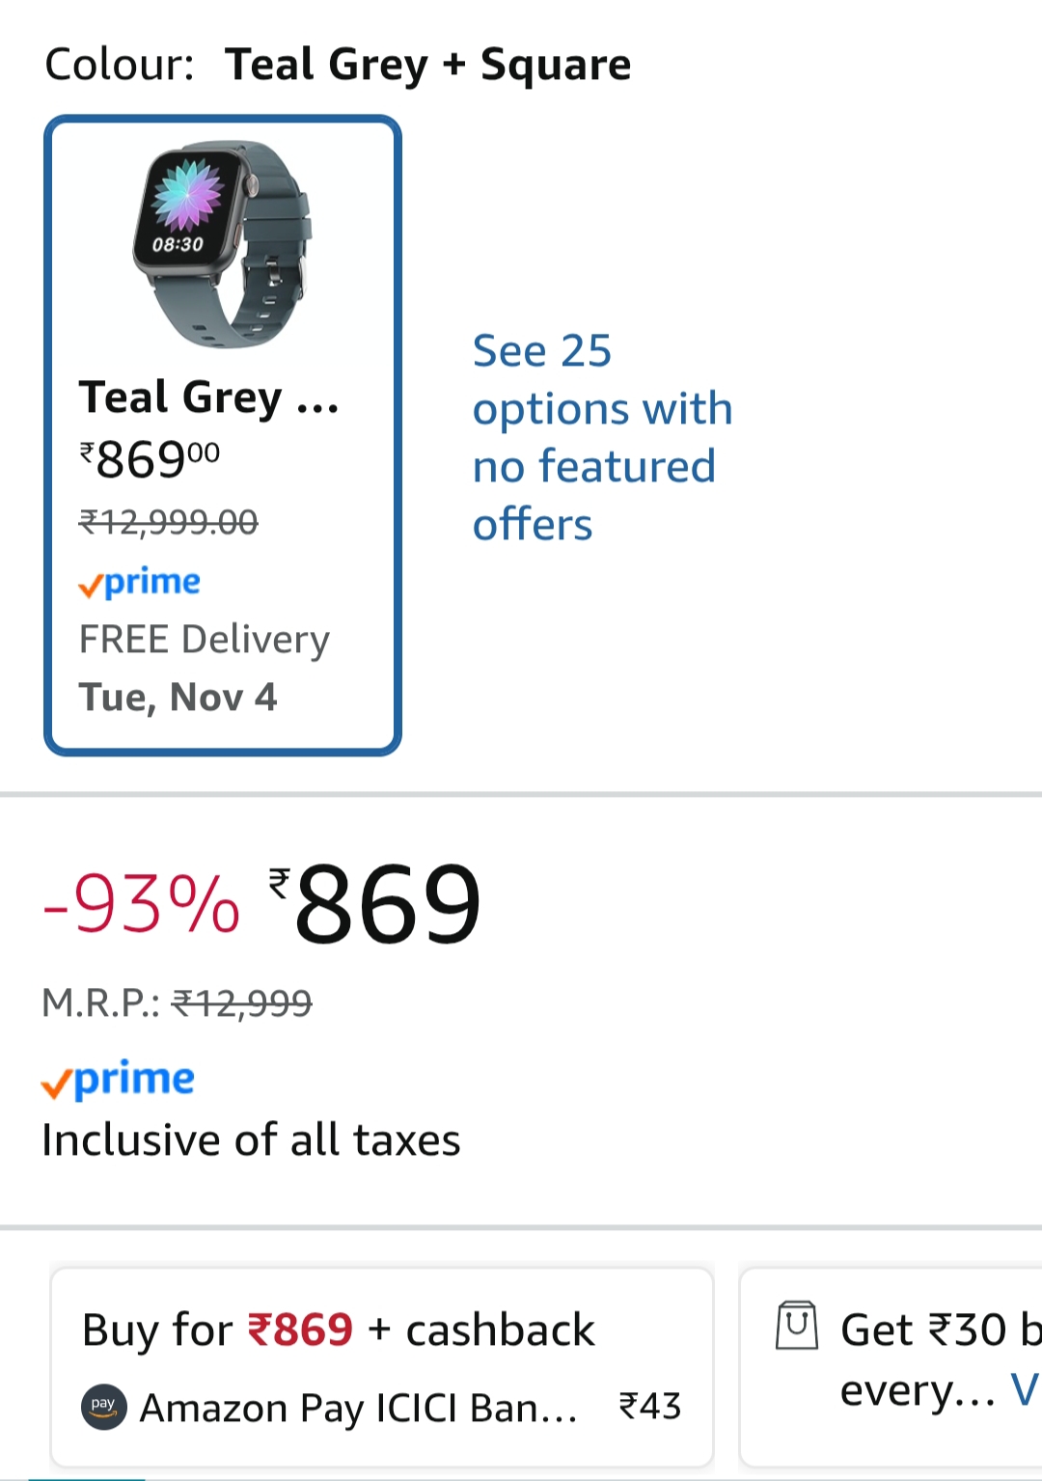
Task: Click the prime logo below the M.R.P.
Action: [x=118, y=1080]
